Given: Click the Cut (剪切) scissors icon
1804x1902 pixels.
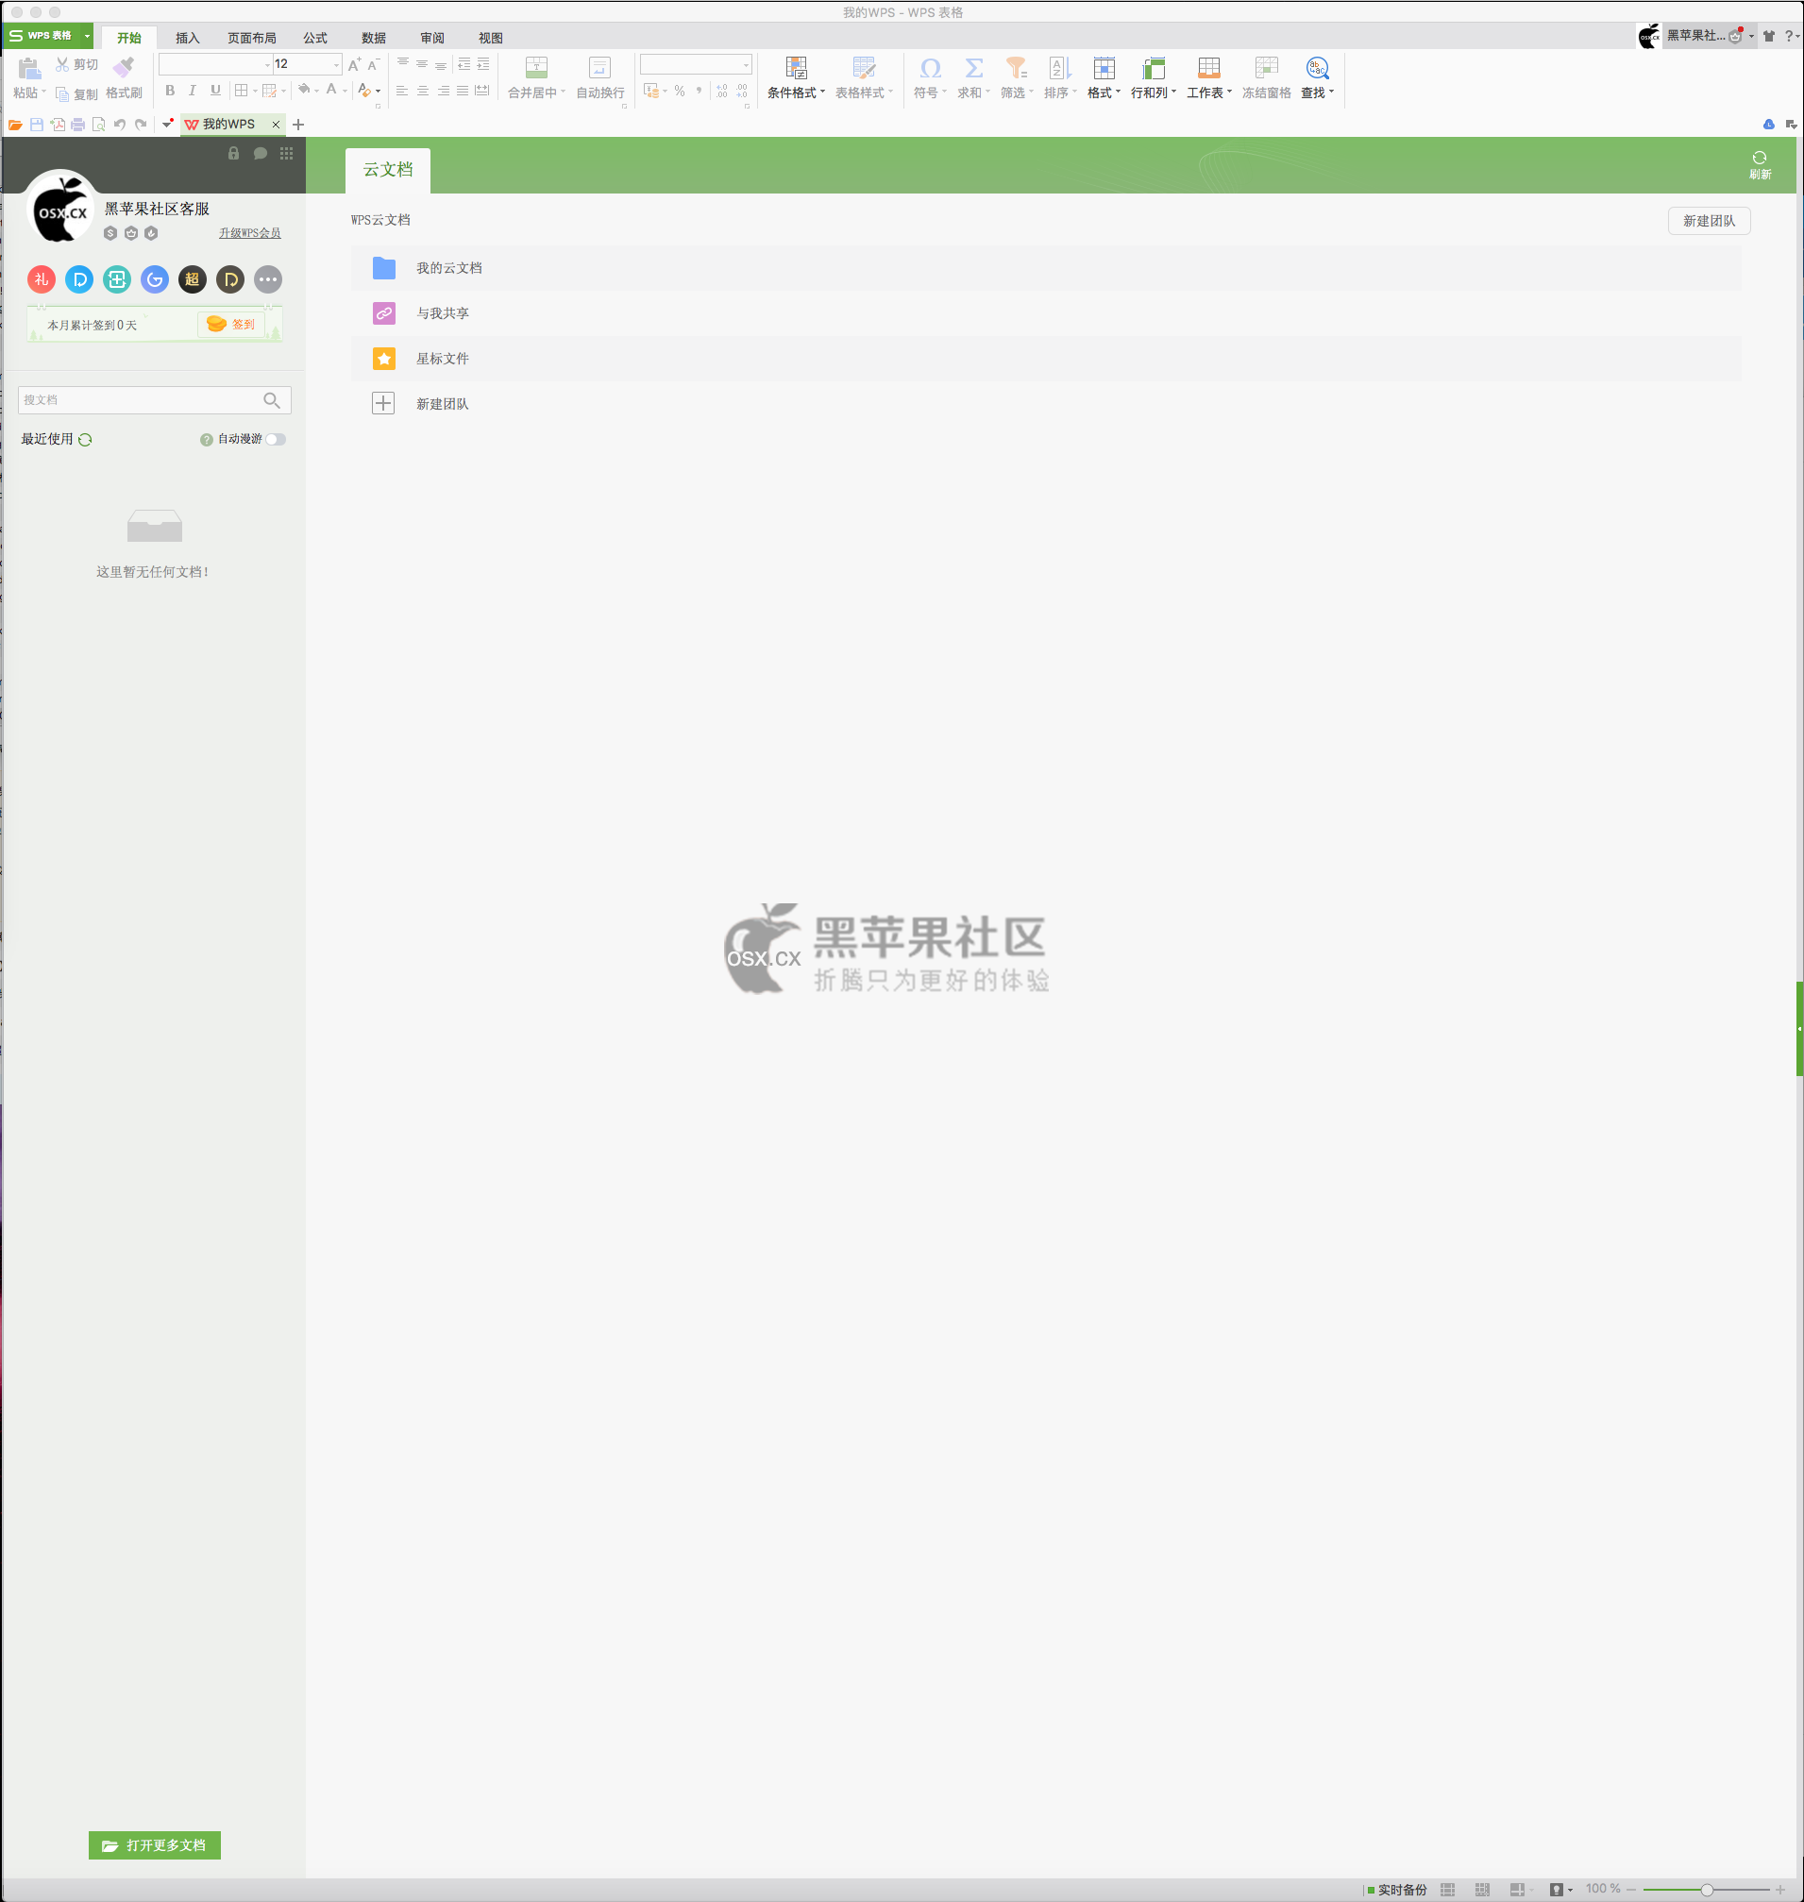Looking at the screenshot, I should 62,64.
